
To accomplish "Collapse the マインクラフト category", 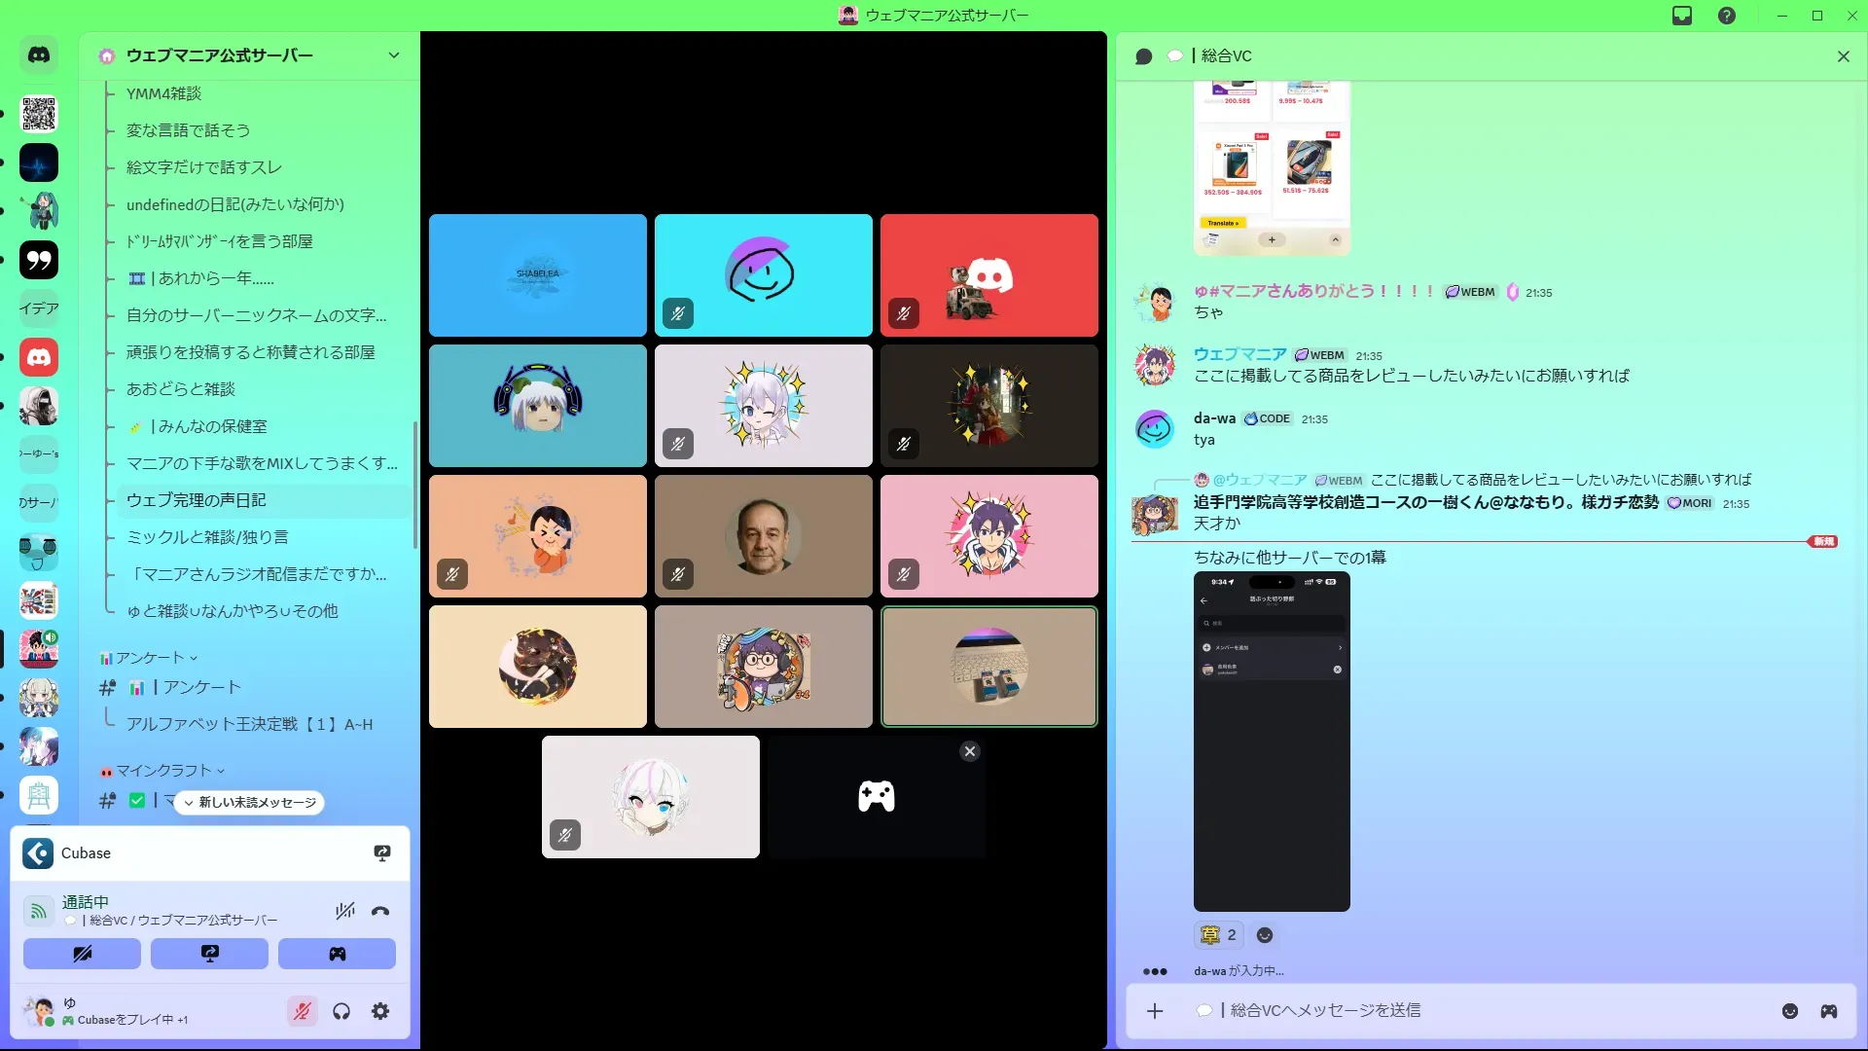I will pyautogui.click(x=163, y=771).
